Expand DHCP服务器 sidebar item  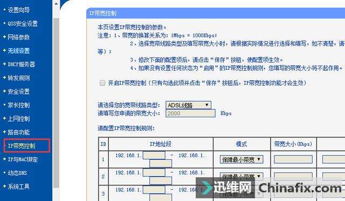[x=21, y=64]
